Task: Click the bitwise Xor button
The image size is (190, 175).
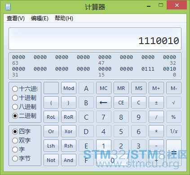Action: point(69,131)
